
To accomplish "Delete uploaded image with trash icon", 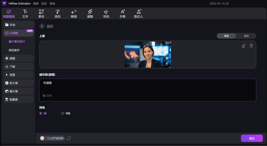I will point(251,46).
